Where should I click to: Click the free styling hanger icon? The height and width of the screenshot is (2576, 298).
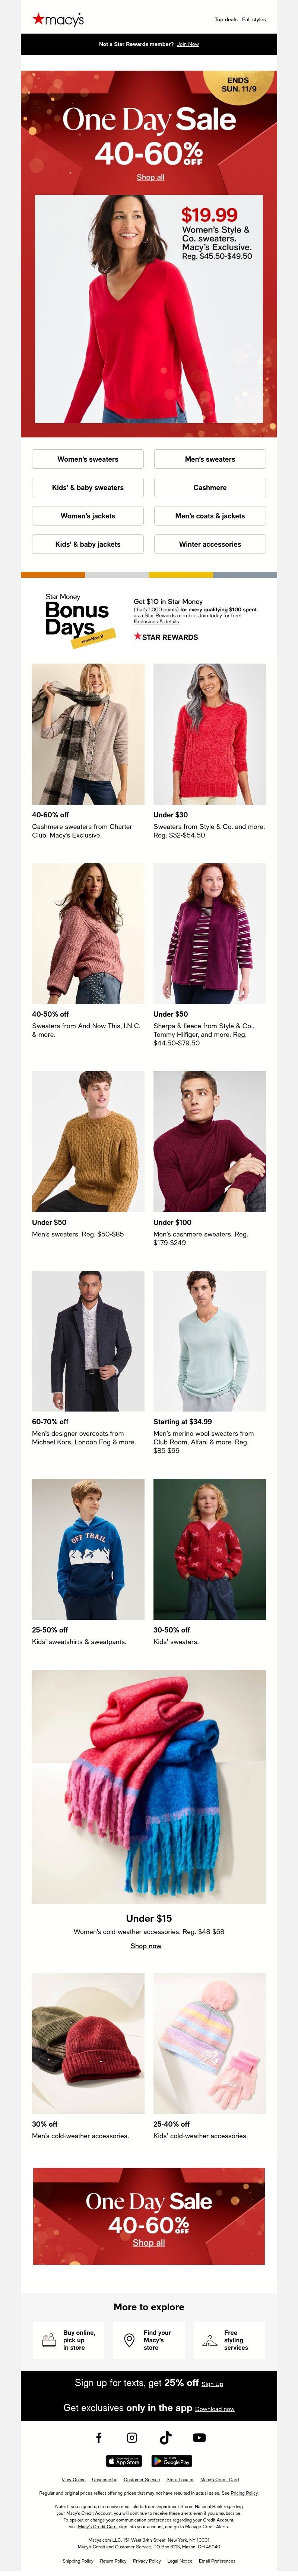[x=209, y=2340]
